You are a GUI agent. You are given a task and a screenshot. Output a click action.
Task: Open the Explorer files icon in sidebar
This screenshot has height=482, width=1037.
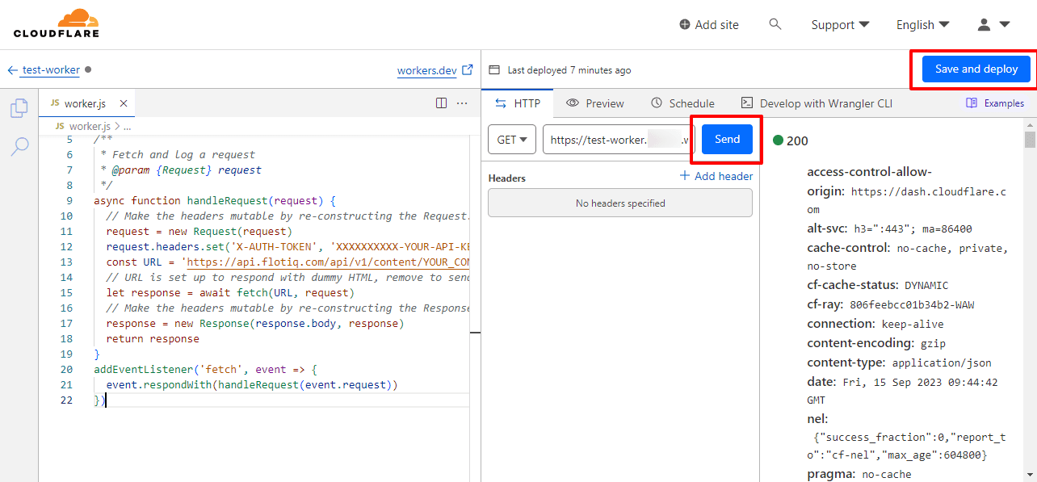[x=19, y=108]
